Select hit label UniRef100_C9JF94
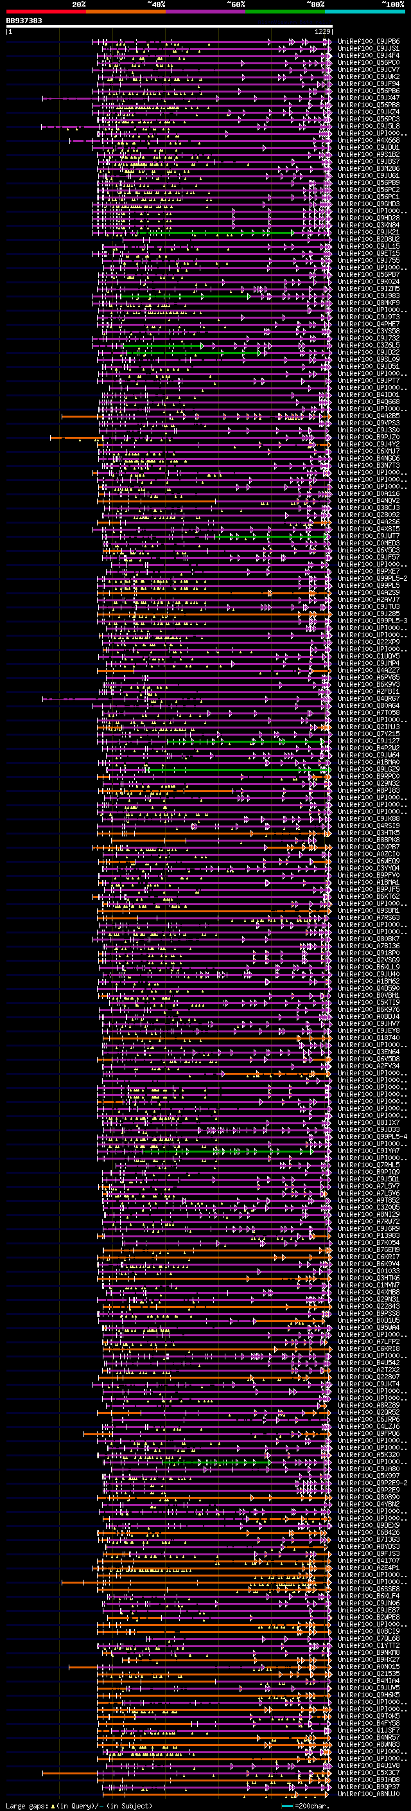 [368, 84]
